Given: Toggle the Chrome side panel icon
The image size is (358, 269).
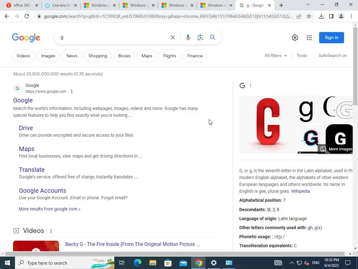Looking at the screenshot, I should pyautogui.click(x=331, y=16).
